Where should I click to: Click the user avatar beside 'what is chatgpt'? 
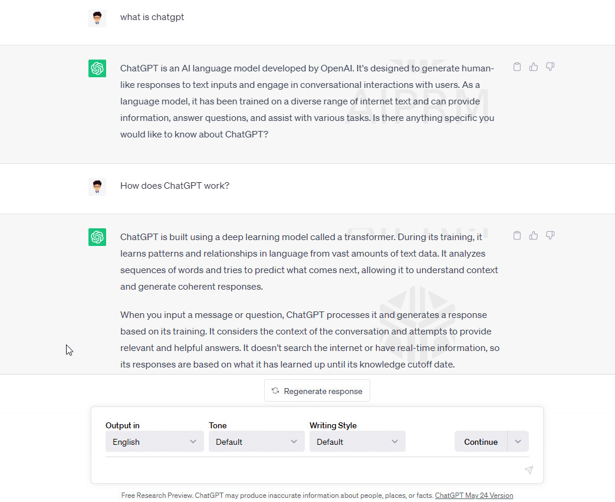[97, 18]
